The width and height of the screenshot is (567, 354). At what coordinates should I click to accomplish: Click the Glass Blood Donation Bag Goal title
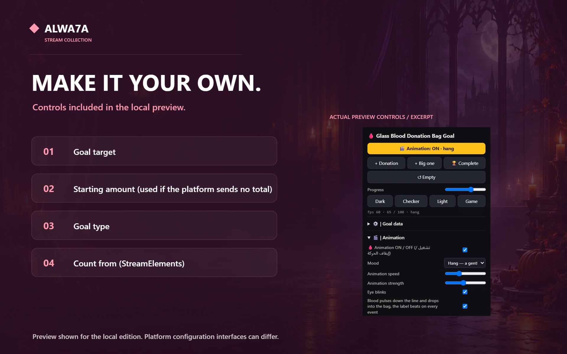(415, 136)
